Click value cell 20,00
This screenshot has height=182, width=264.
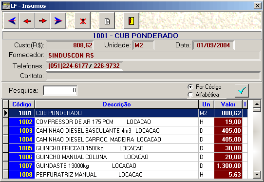[228, 157]
